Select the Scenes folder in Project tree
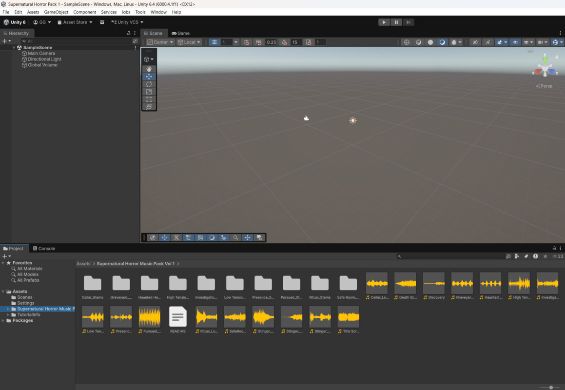565x390 pixels. click(24, 297)
